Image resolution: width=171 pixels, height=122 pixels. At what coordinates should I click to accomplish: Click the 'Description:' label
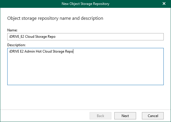click(16, 45)
